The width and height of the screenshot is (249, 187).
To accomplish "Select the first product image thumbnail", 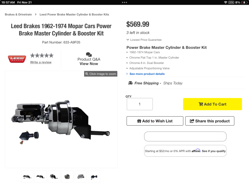I will point(27,176).
